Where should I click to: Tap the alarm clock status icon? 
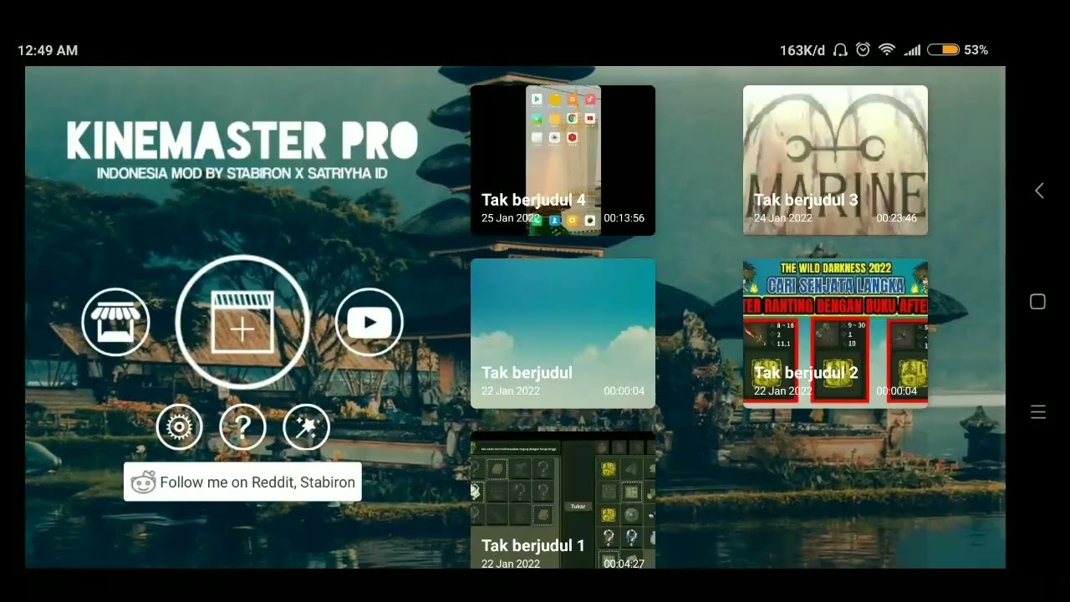pyautogui.click(x=864, y=50)
